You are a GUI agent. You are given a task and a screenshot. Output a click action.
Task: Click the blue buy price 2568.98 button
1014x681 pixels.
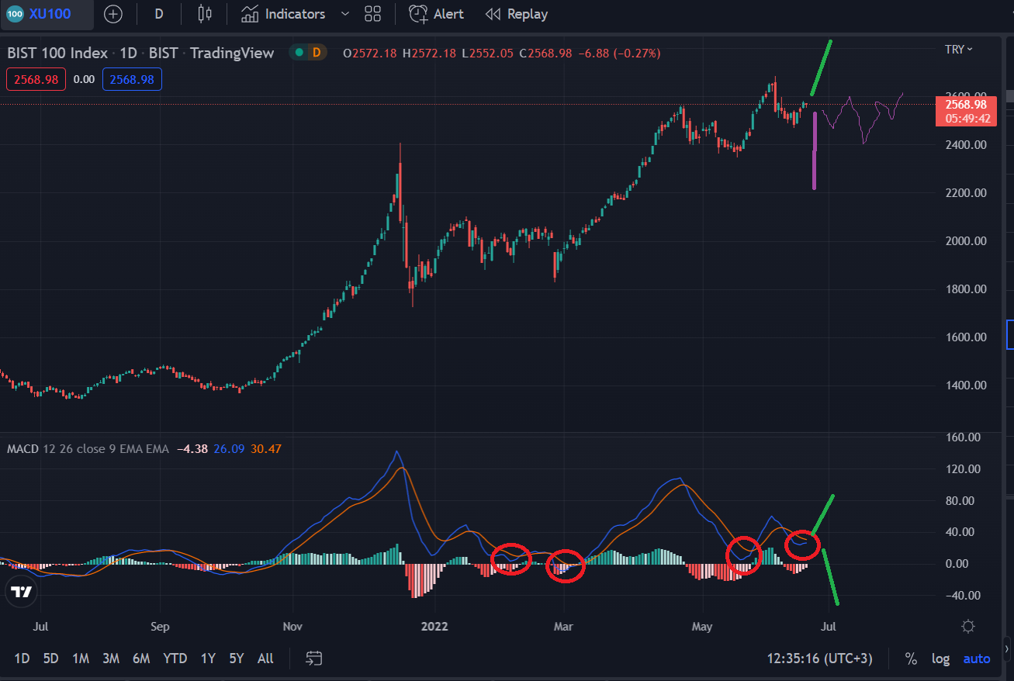132,79
